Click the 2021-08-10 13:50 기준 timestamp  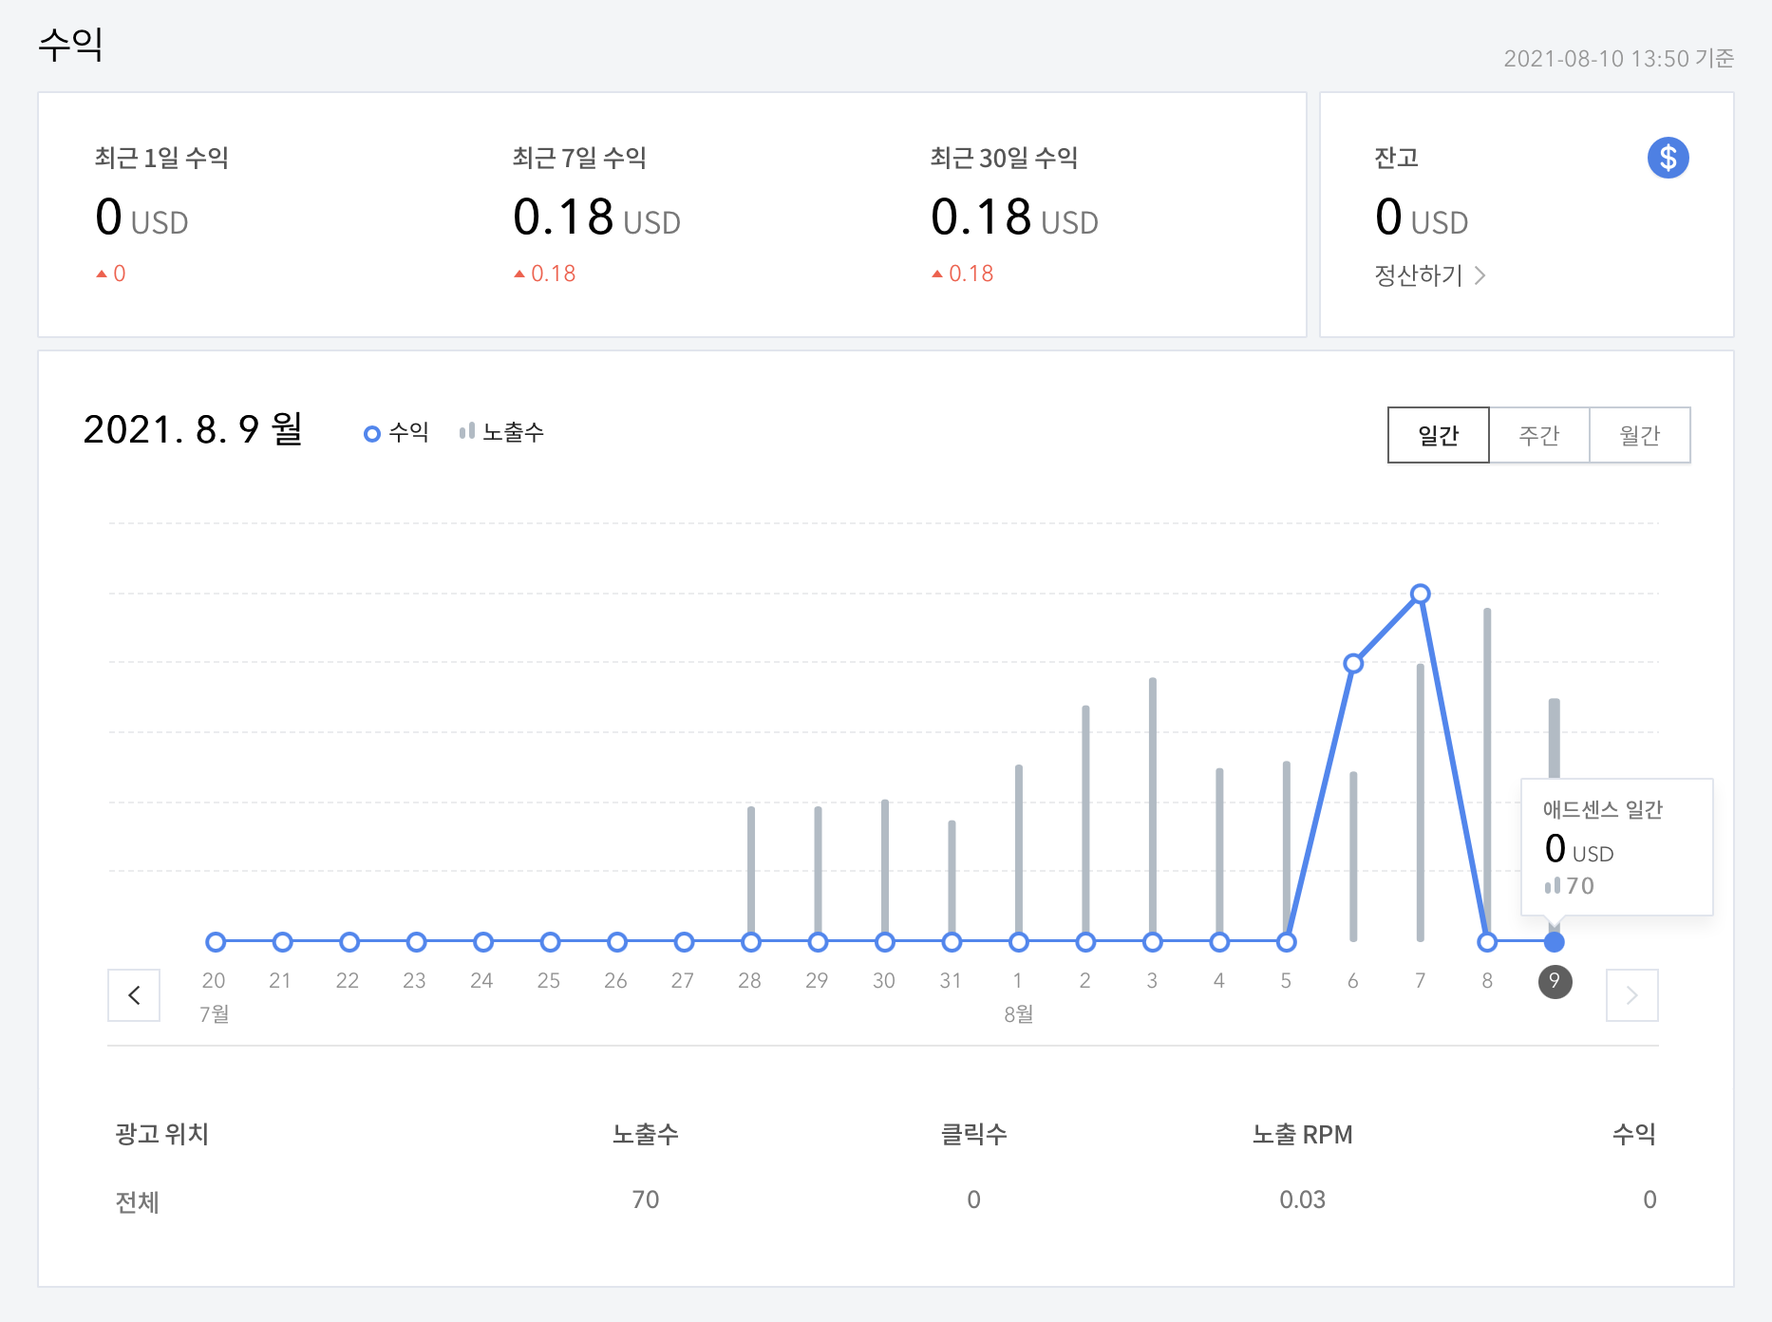(x=1618, y=59)
